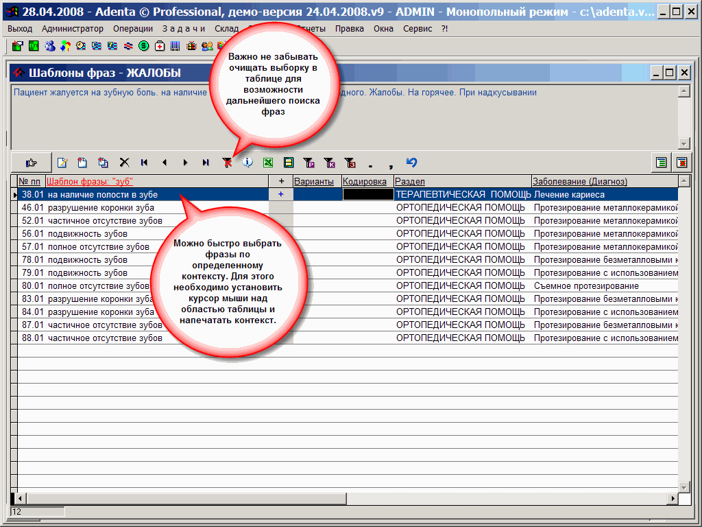
Task: Click the Excel export icon
Action: 268,163
